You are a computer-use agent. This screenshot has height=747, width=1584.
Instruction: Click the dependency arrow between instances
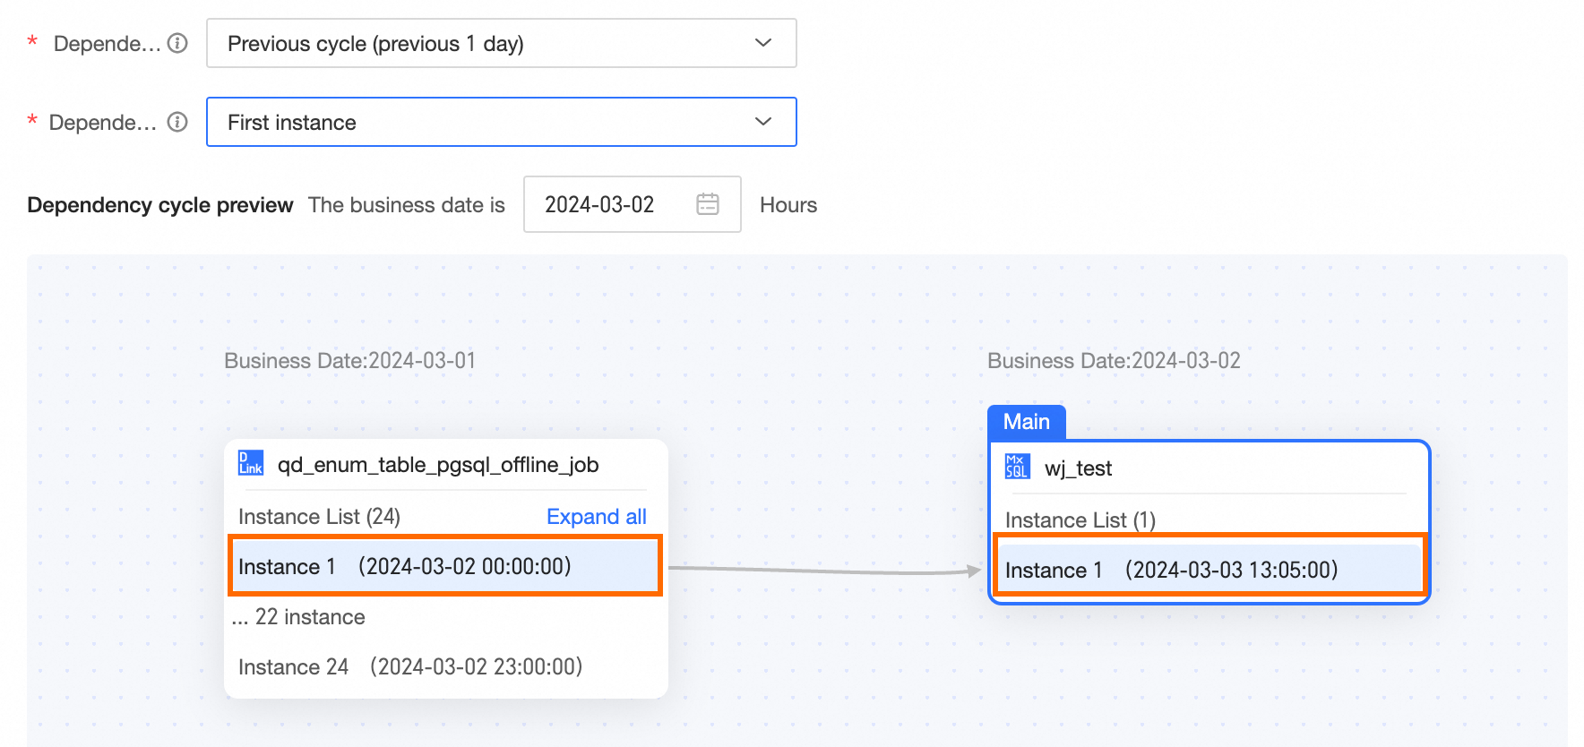coord(824,570)
